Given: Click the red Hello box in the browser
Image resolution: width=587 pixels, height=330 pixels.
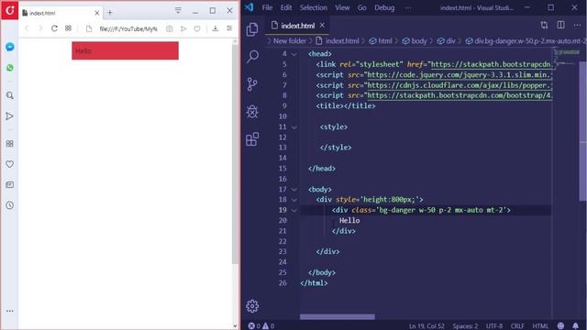Looking at the screenshot, I should pyautogui.click(x=125, y=50).
